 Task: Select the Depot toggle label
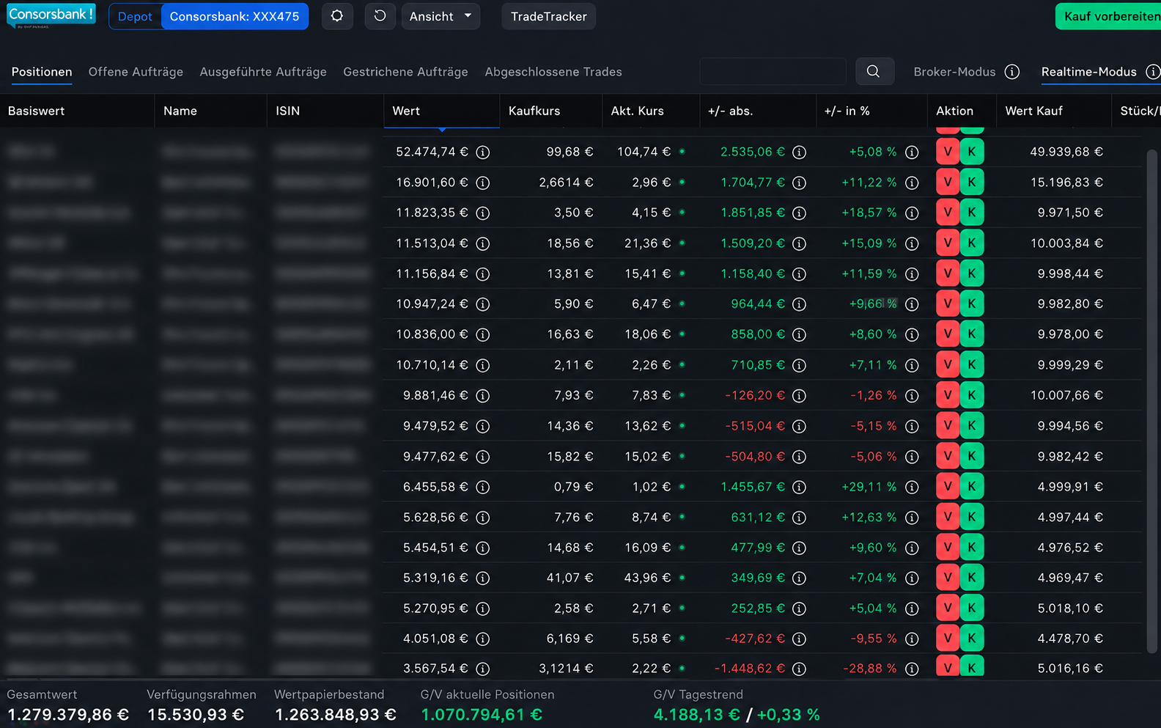coord(135,16)
